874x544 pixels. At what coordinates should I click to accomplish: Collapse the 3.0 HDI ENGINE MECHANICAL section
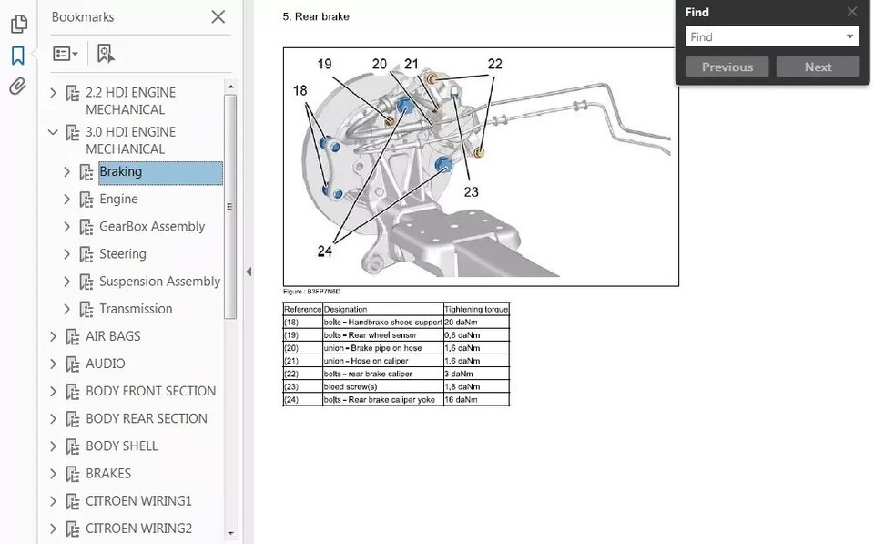click(x=53, y=132)
